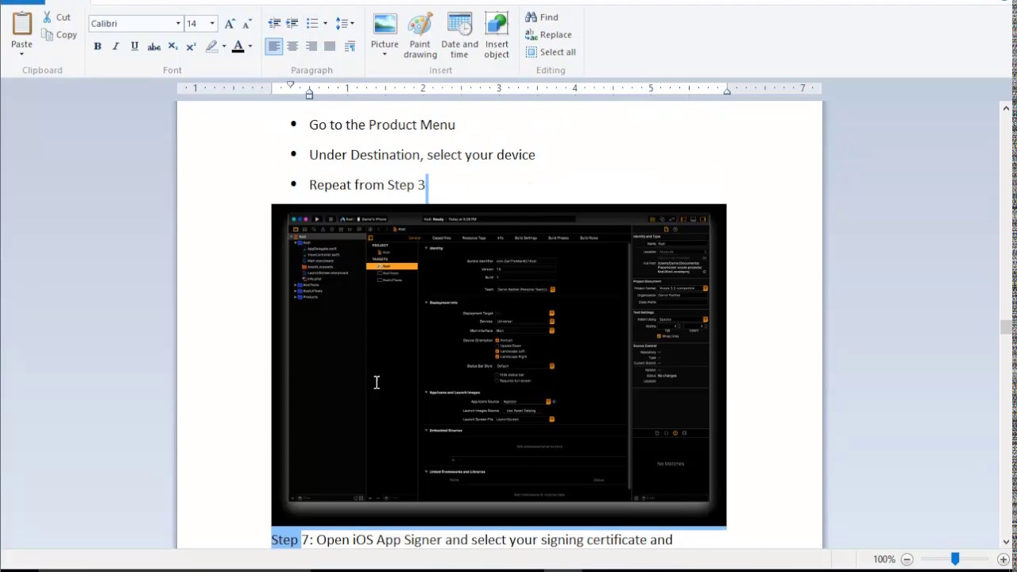Click Select all
The height and width of the screenshot is (572, 1017).
click(551, 52)
